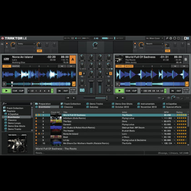Toggle the ACTIVE loop button on Deck A
Image resolution: width=191 pixels, height=191 pixels.
click(73, 90)
